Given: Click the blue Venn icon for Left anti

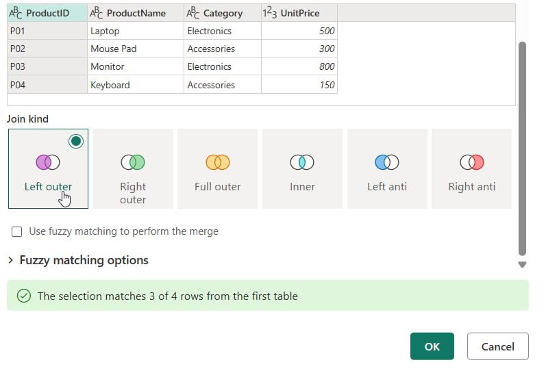Looking at the screenshot, I should click(387, 162).
